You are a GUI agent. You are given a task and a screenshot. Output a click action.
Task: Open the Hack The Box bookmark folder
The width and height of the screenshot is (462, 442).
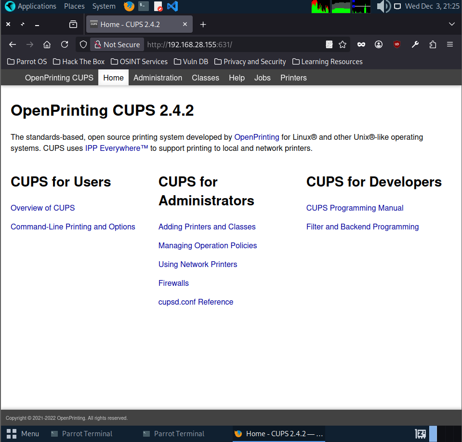click(x=79, y=62)
